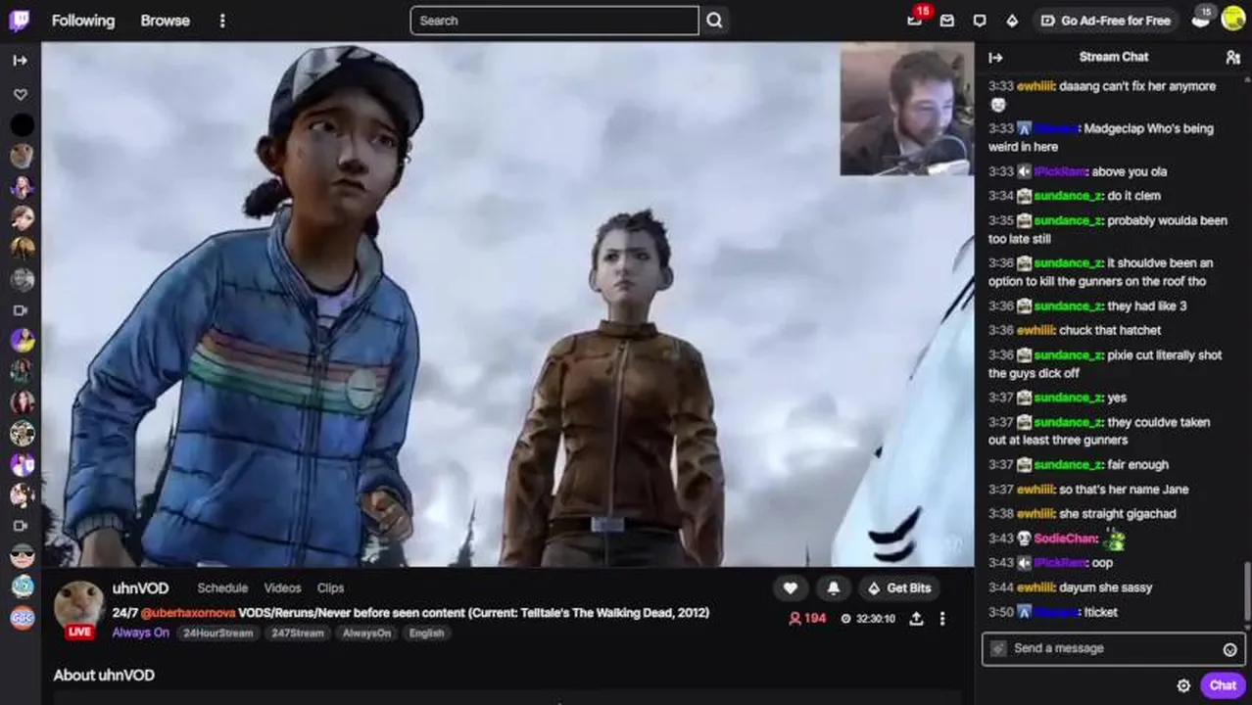Click sundance_z in the 'fair enough' message

point(1068,465)
